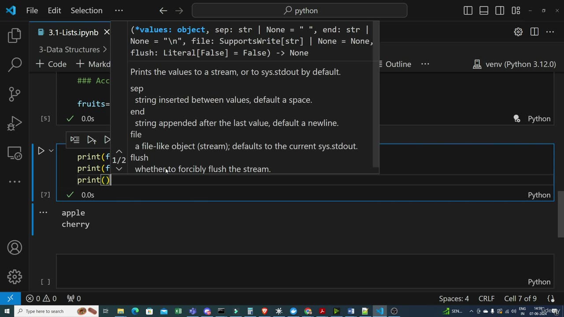Toggle the secondary side bar layout icon
Viewport: 564px width, 317px height.
coord(500,11)
